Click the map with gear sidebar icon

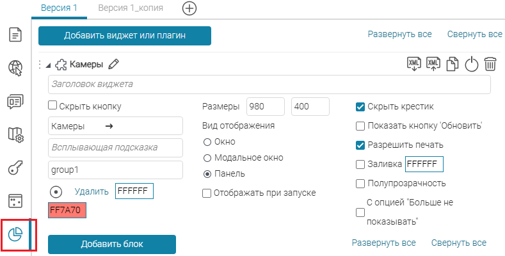pyautogui.click(x=15, y=134)
